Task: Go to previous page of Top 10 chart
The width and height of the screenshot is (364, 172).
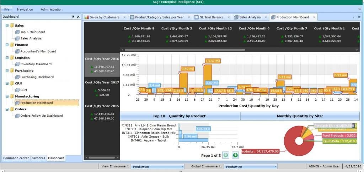Action: pyautogui.click(x=226, y=155)
